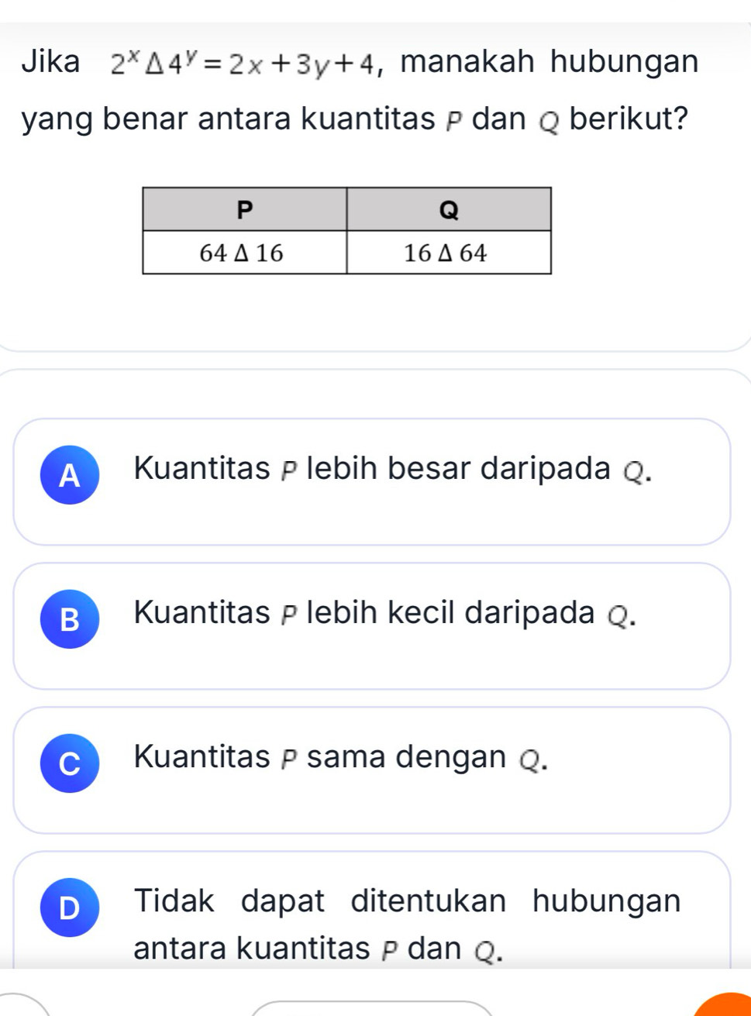Select the blue B option badge
Viewport: 751px width, 1016px height.
pos(70,620)
